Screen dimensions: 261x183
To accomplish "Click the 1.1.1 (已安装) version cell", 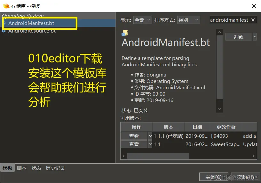I will [x=169, y=136].
